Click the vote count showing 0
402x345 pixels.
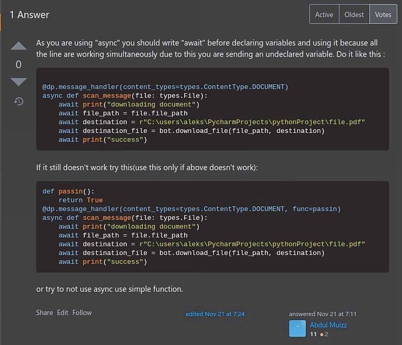pyautogui.click(x=19, y=65)
